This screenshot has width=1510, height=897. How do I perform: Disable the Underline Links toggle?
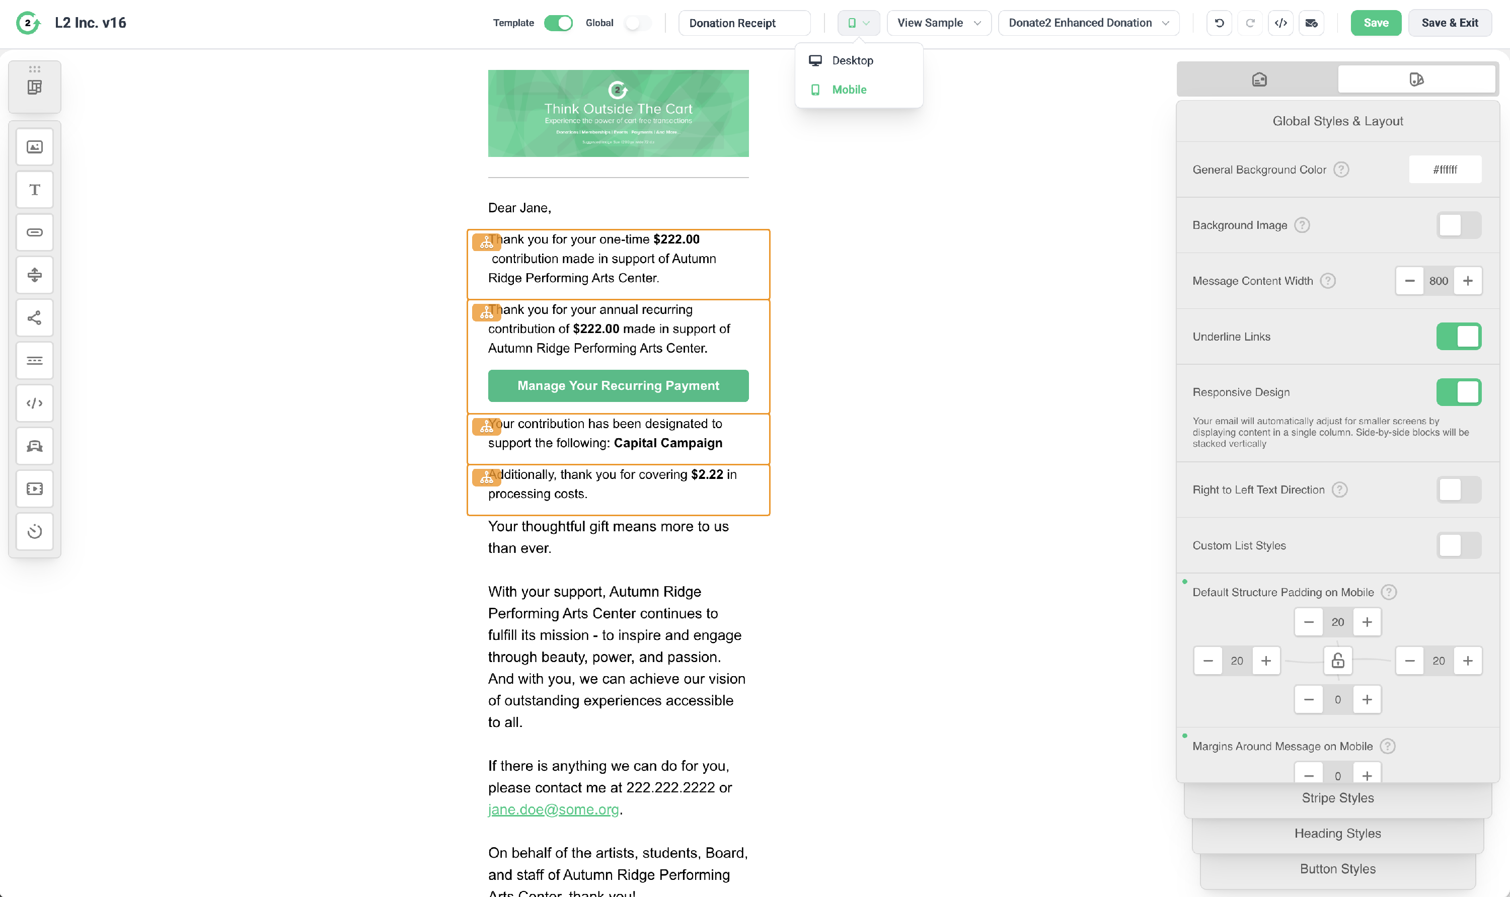(x=1458, y=337)
